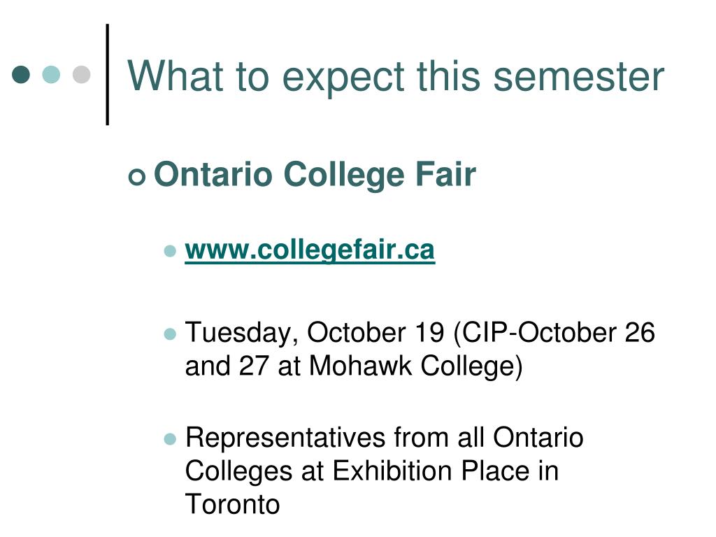This screenshot has width=716, height=537.
Task: Click the bullet beside Tuesday, October 19
Action: [x=170, y=334]
